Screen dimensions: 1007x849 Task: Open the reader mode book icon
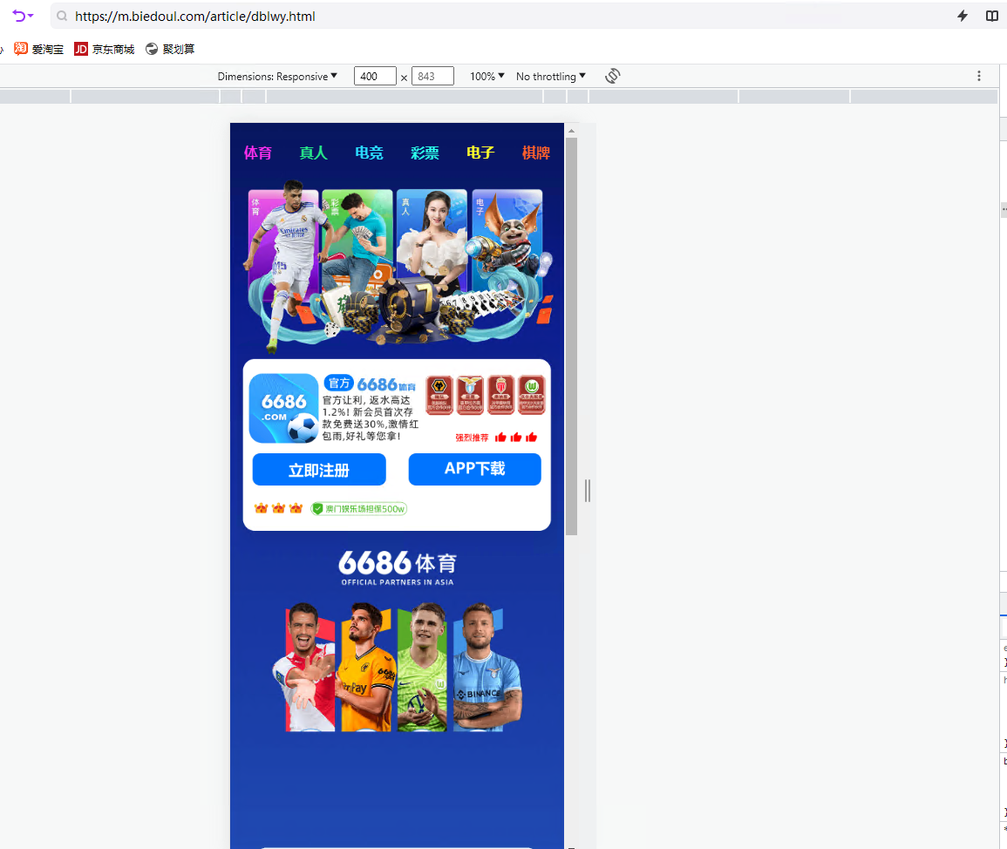coord(991,16)
